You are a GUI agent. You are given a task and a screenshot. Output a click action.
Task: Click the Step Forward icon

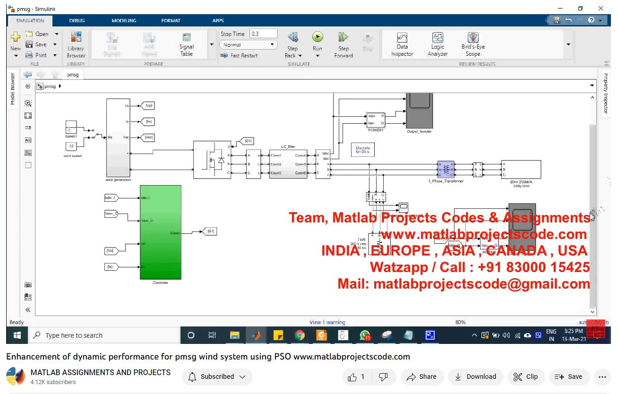343,38
